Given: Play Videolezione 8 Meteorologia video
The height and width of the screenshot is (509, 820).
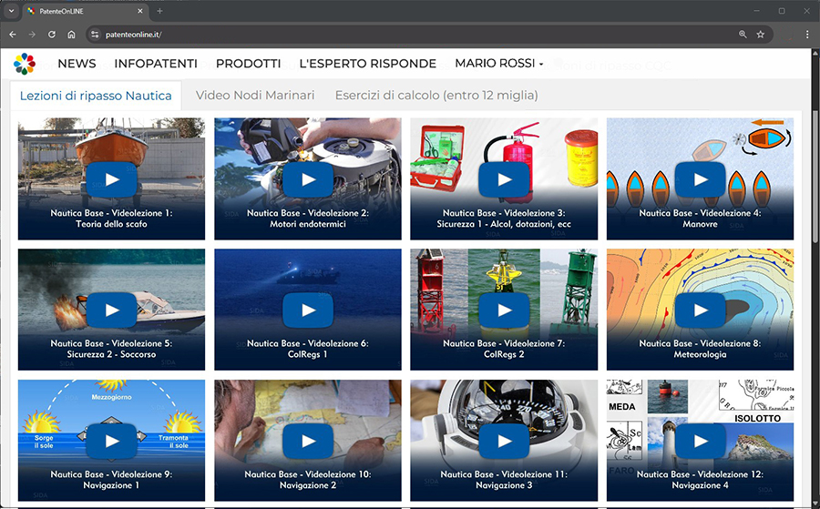Looking at the screenshot, I should (x=700, y=310).
